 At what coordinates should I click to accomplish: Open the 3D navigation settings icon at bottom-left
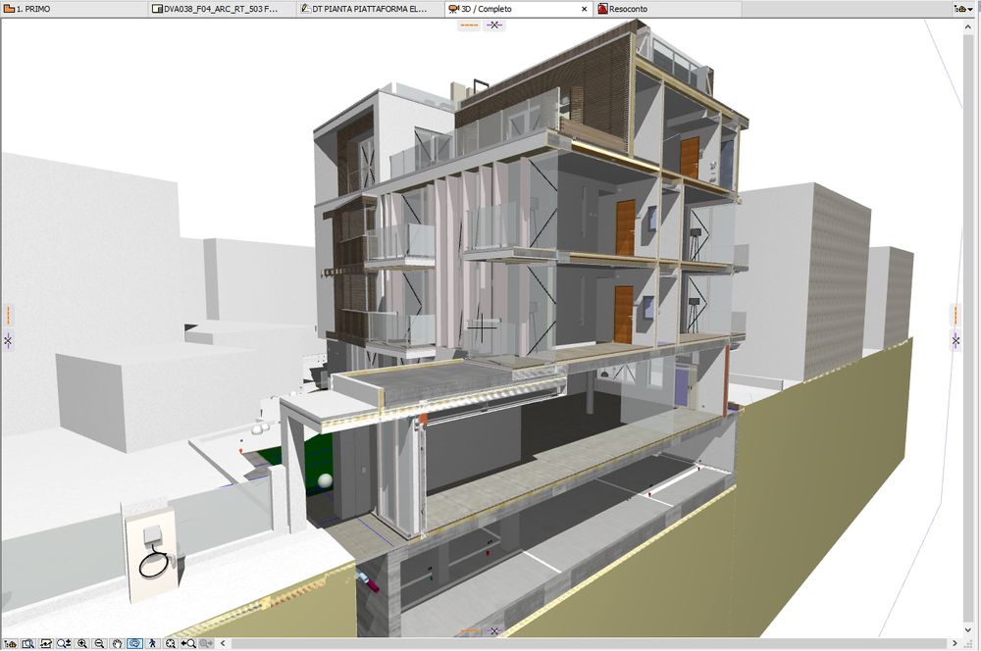10,643
